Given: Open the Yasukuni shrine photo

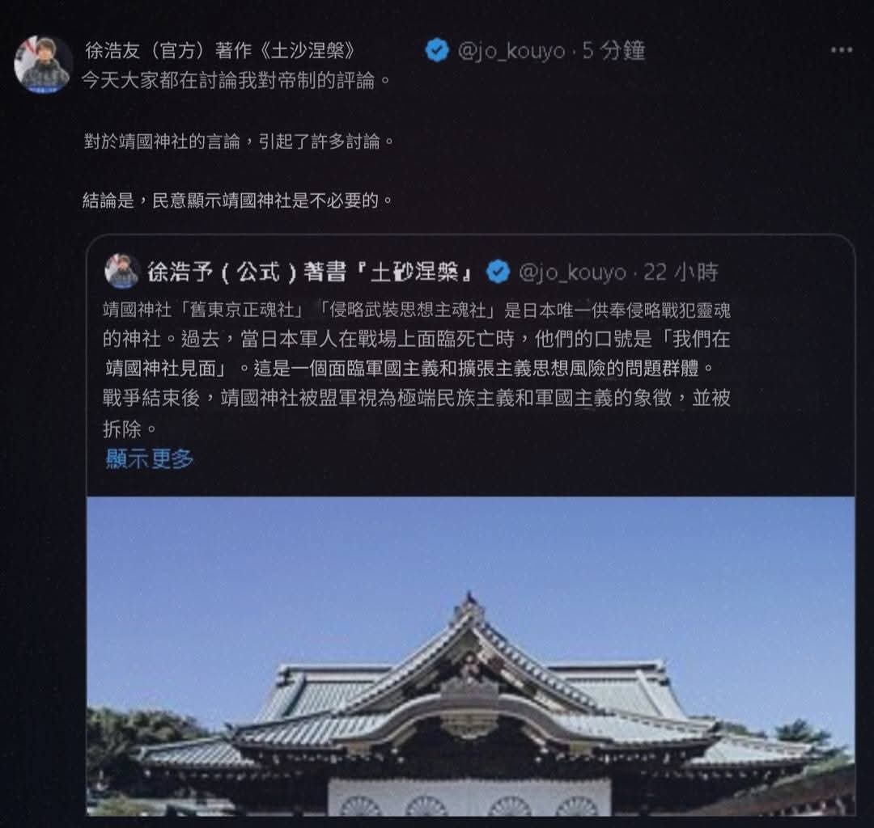Looking at the screenshot, I should [470, 657].
